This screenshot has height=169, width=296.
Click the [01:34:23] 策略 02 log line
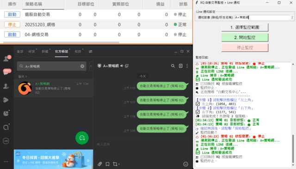coord(230,136)
